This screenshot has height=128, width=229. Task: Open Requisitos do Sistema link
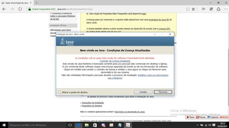click(x=92, y=106)
